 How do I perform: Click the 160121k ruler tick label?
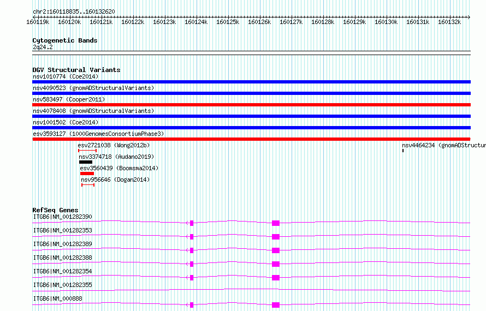pyautogui.click(x=101, y=22)
